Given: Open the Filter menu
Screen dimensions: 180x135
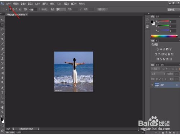Looking at the screenshot, I should click(x=52, y=4).
